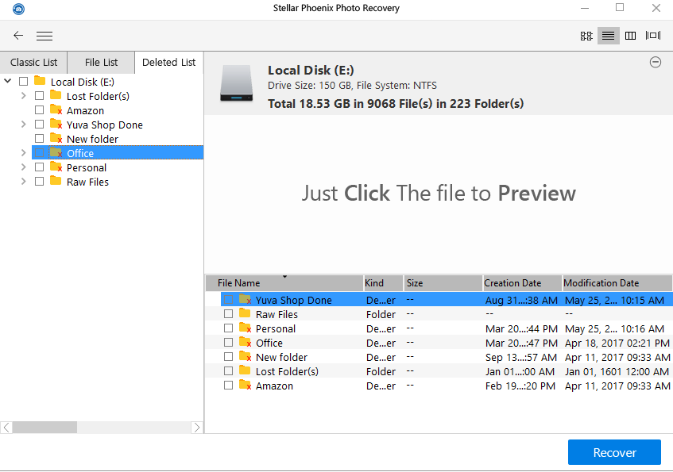673x472 pixels.
Task: Select the Raw Files row in file table
Action: click(x=447, y=314)
